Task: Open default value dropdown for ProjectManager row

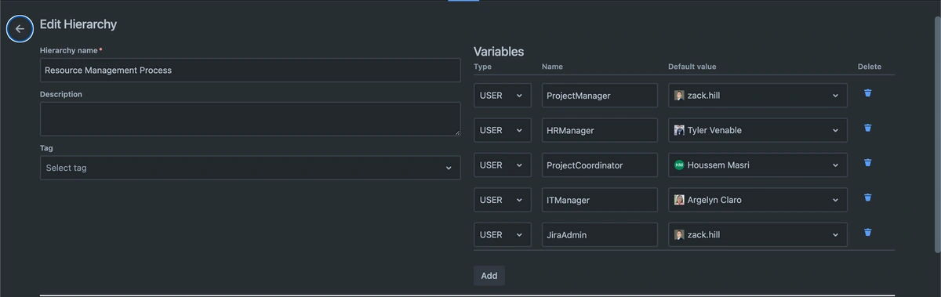Action: click(758, 96)
